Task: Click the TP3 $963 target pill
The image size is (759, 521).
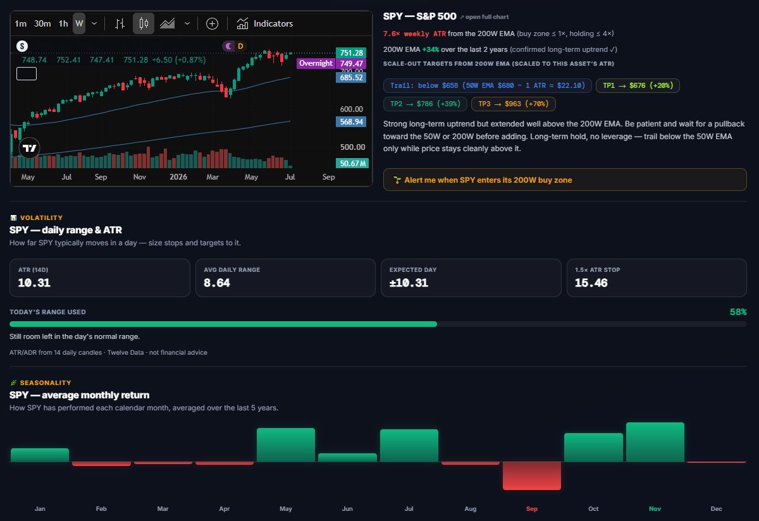Action: (514, 104)
